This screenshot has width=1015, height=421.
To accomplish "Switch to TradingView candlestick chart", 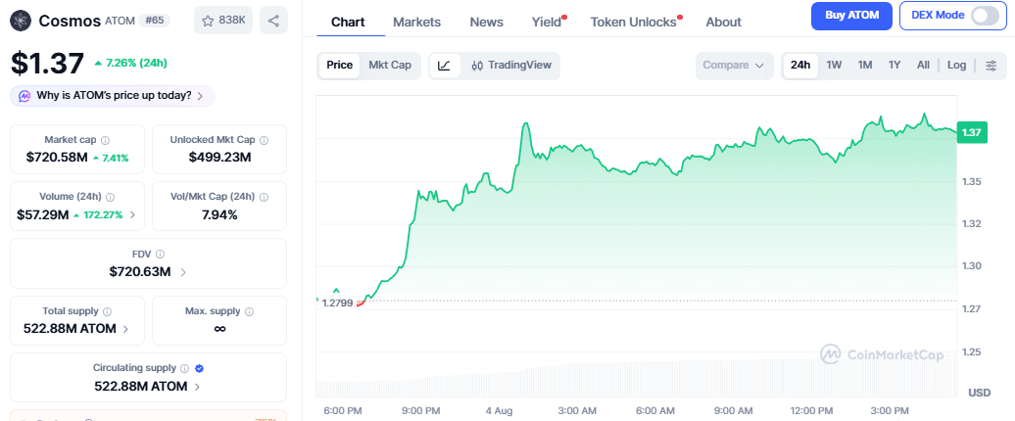I will coord(511,65).
